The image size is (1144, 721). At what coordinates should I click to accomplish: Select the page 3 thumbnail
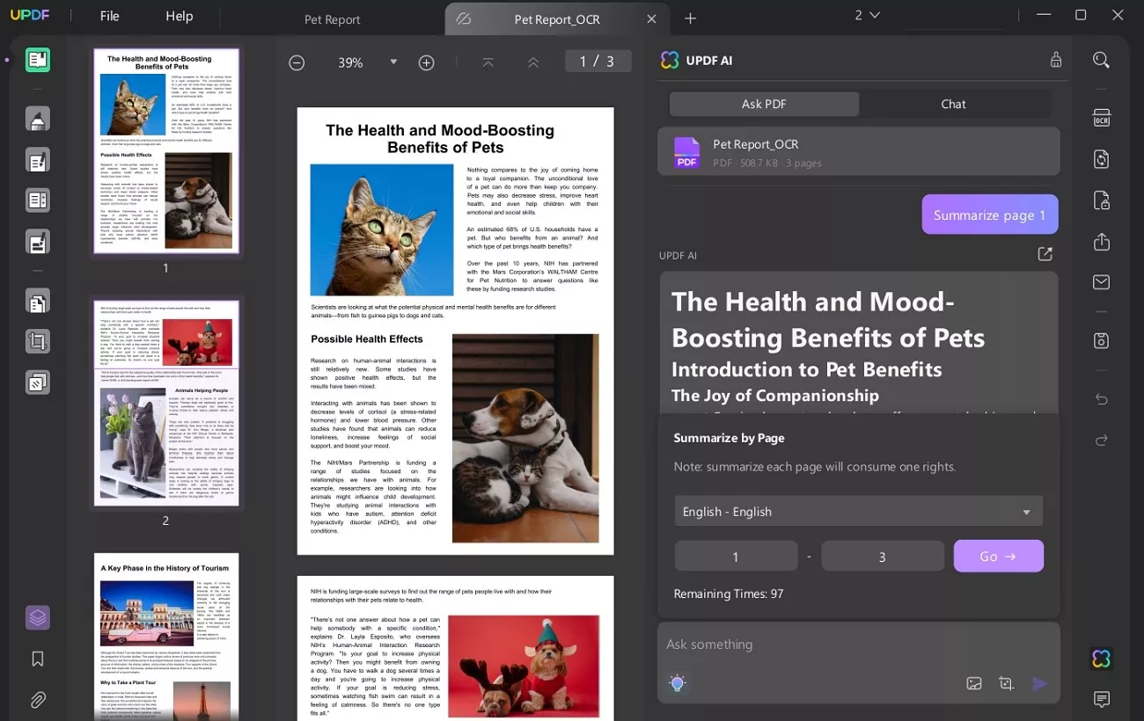[x=166, y=637]
